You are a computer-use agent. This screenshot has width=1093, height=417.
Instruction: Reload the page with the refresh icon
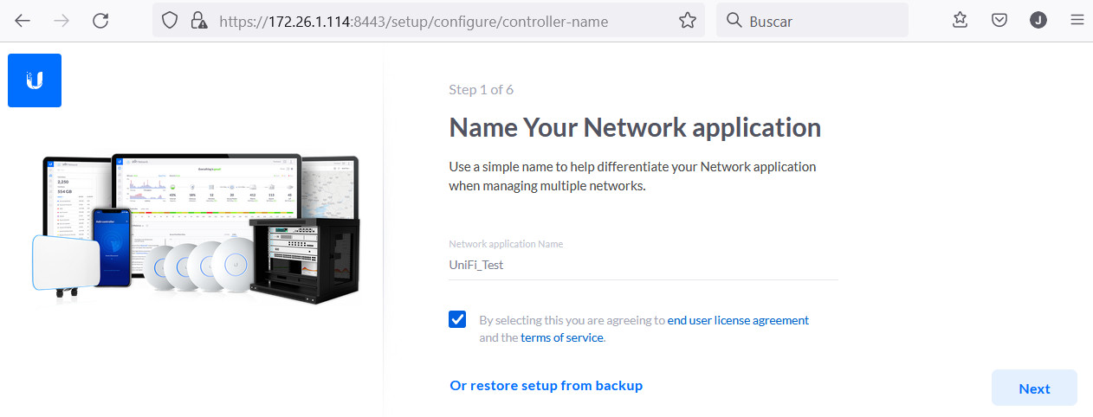100,21
